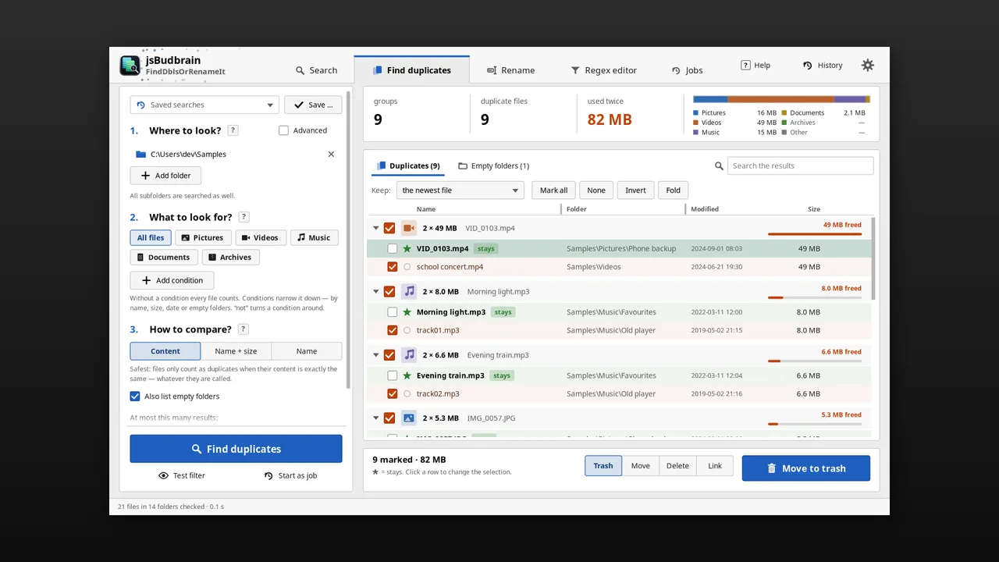The height and width of the screenshot is (562, 999).
Task: Click the music icon of Morning light.mp3 group
Action: tap(409, 291)
